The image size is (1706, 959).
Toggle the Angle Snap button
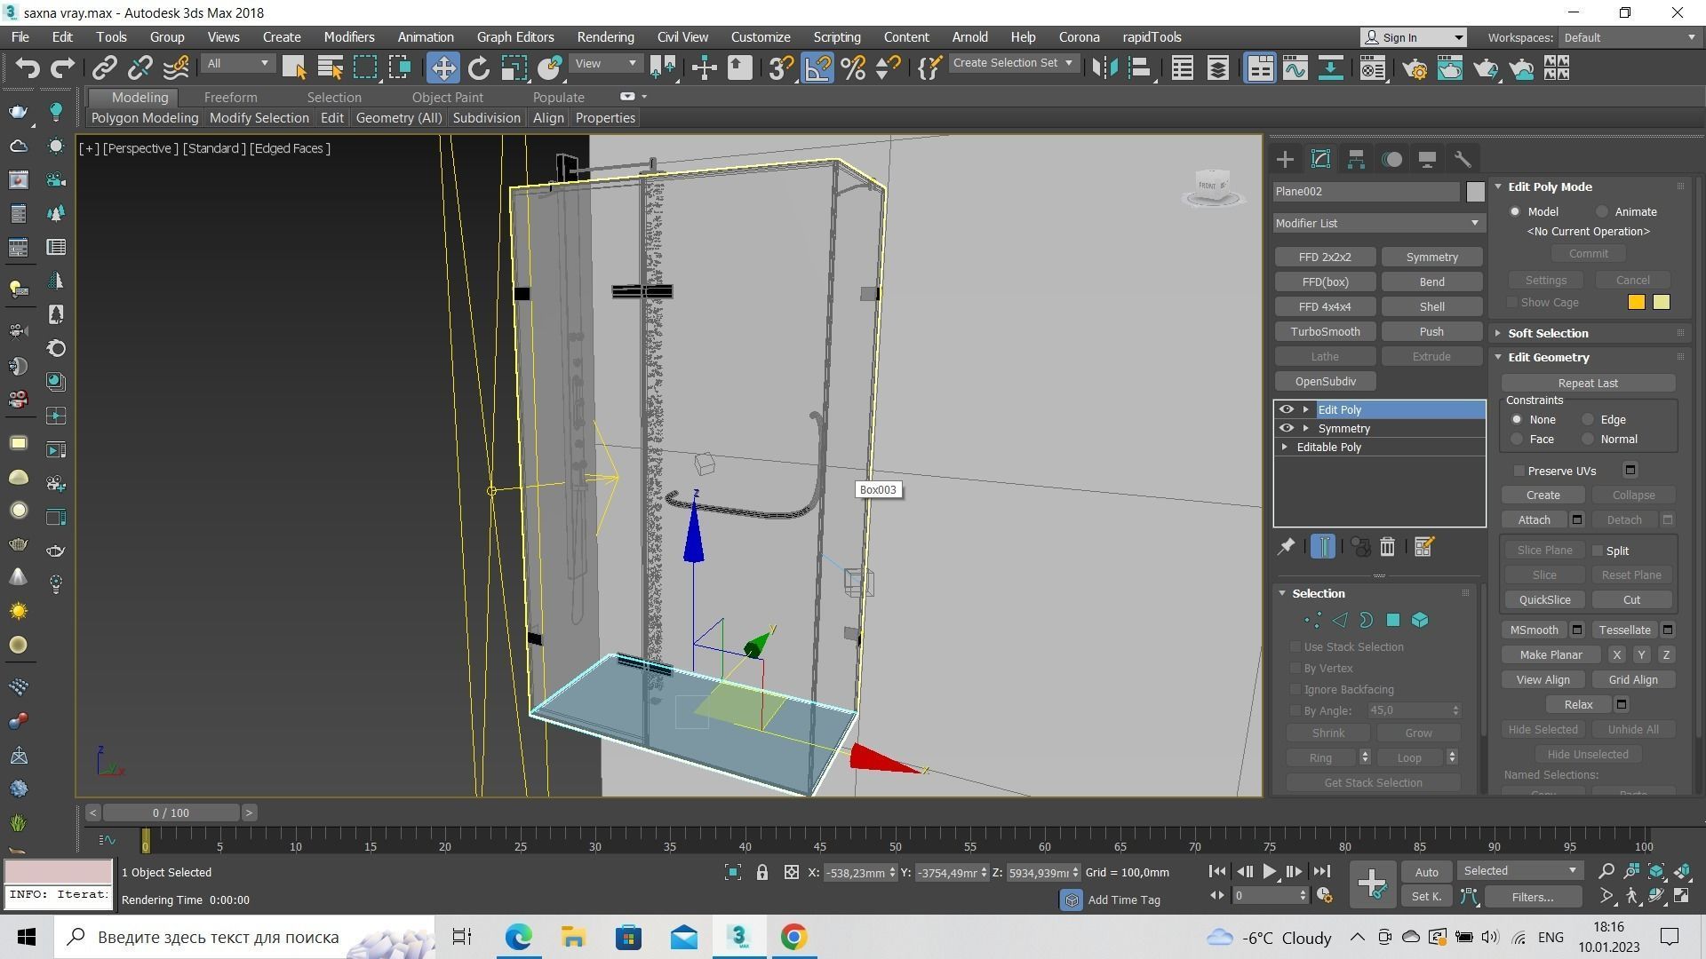click(x=817, y=67)
